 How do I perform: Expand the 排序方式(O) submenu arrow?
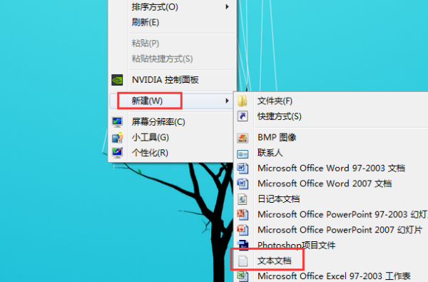pos(227,7)
